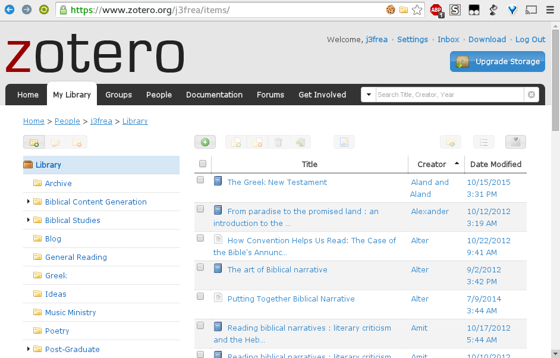Click the browser forward arrow button

[26, 10]
